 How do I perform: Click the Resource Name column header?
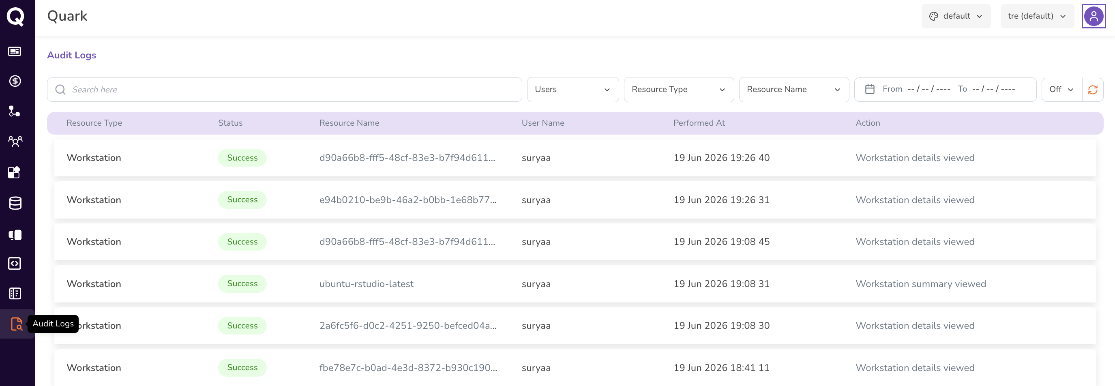pyautogui.click(x=350, y=123)
